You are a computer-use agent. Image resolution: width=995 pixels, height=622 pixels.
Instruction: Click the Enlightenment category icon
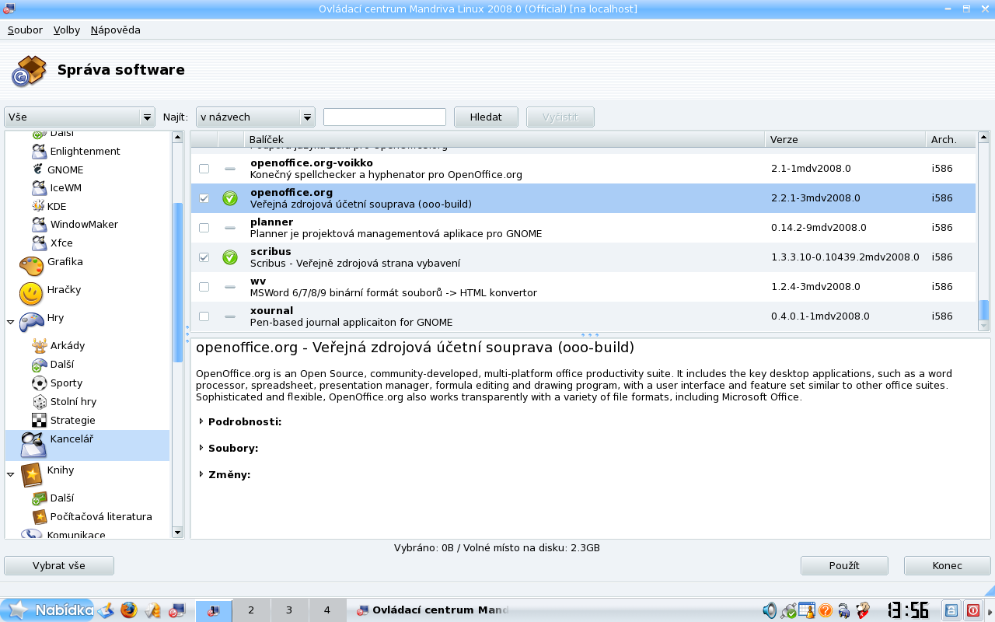click(x=39, y=151)
